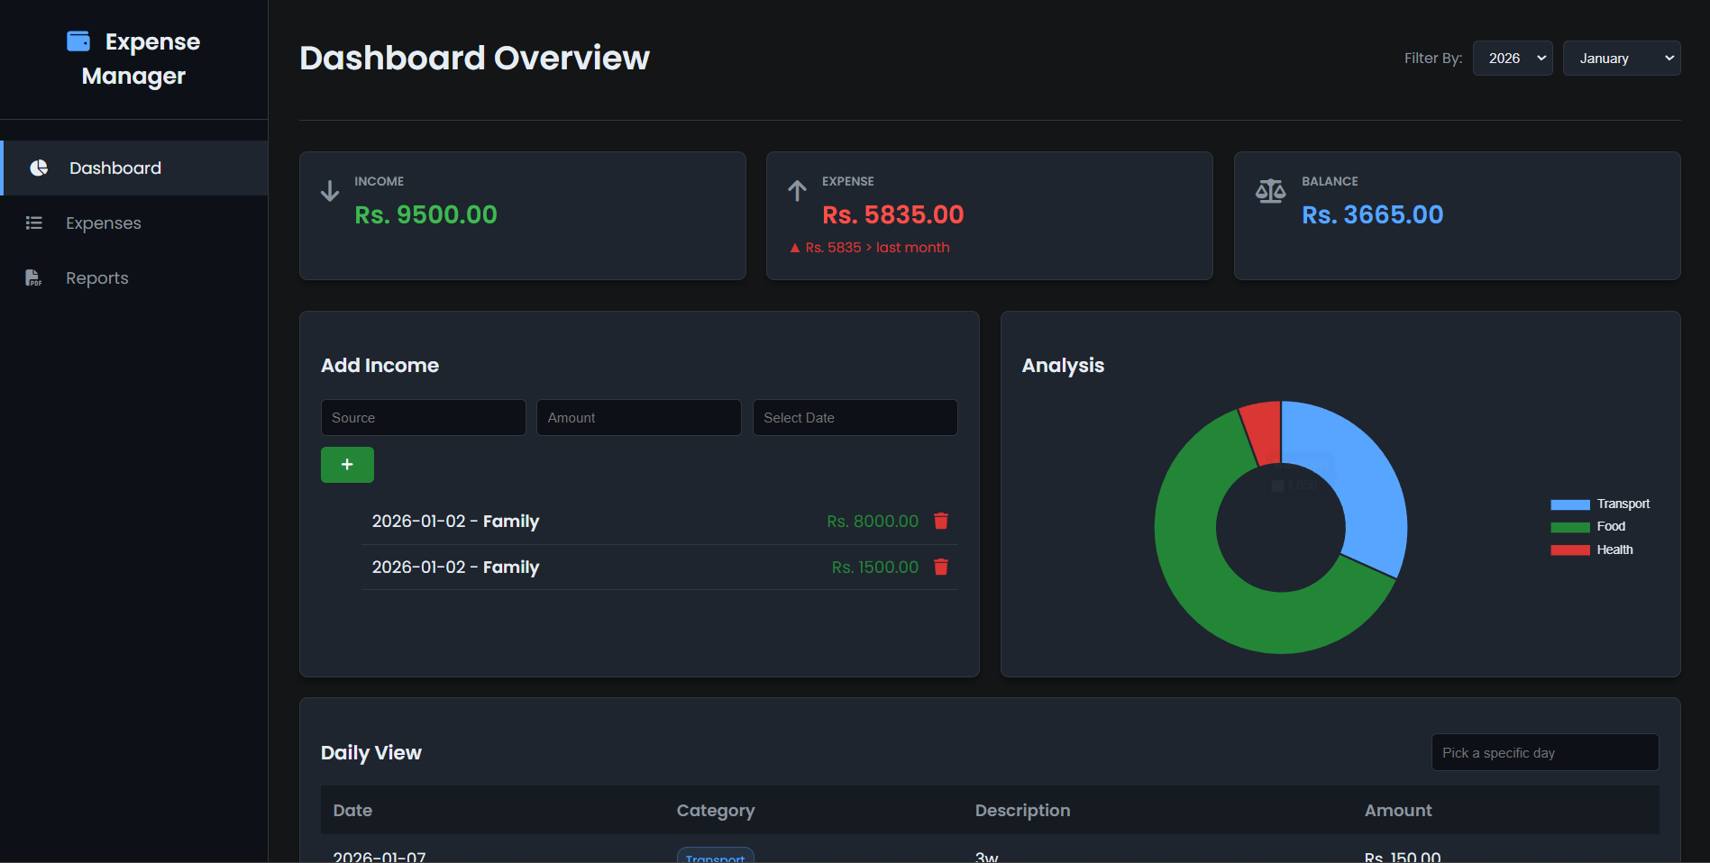Click the Dashboard pie chart icon

[x=39, y=168]
